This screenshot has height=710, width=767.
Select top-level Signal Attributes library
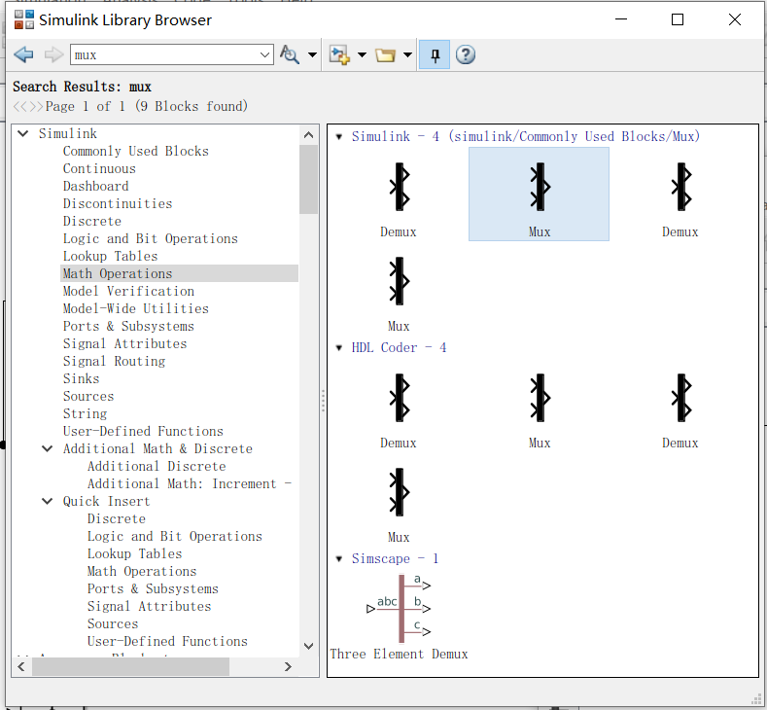124,344
